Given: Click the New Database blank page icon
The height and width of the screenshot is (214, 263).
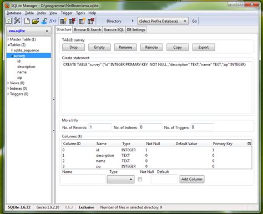Looking at the screenshot, I should click(x=27, y=21).
